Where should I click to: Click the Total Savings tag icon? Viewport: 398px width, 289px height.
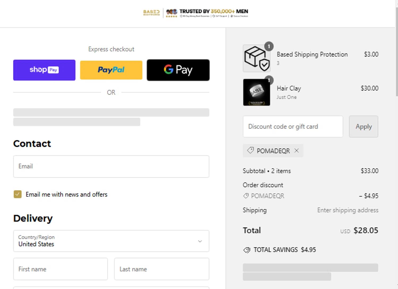tap(247, 250)
